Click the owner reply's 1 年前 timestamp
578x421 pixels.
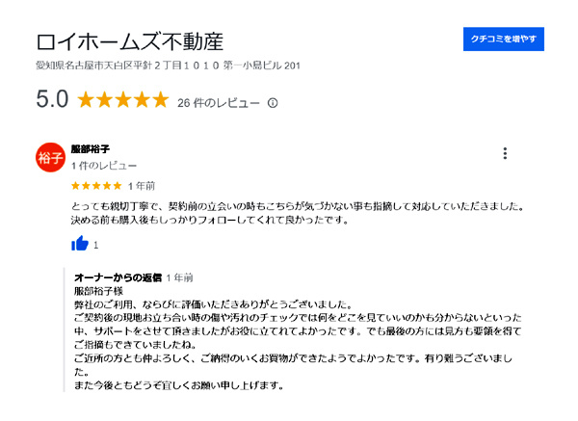(x=180, y=277)
